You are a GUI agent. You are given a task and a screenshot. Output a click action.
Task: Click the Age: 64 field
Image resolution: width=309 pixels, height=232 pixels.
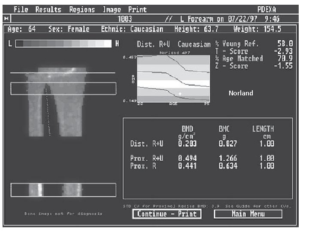22,29
